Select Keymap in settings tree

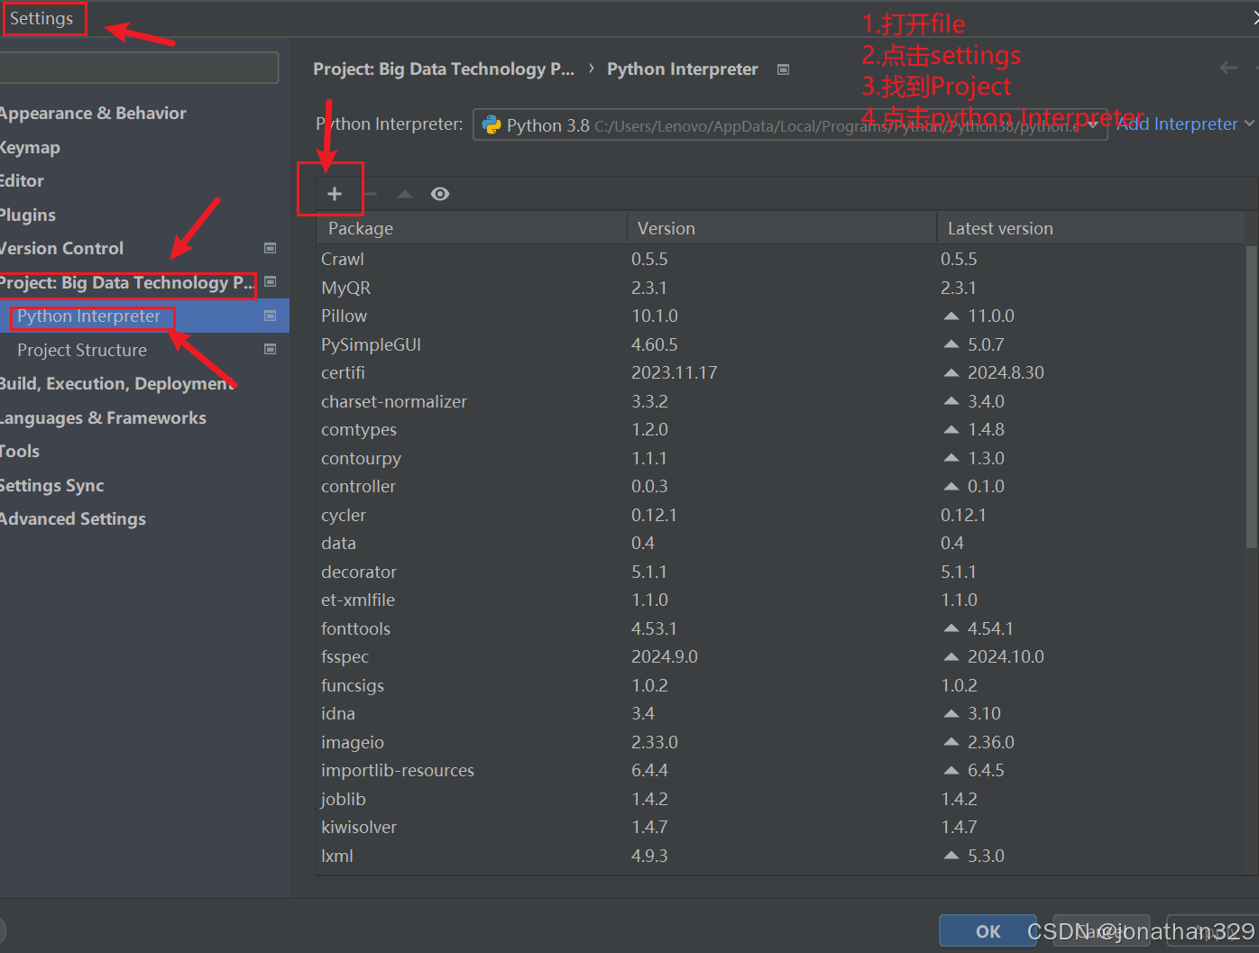tap(30, 147)
